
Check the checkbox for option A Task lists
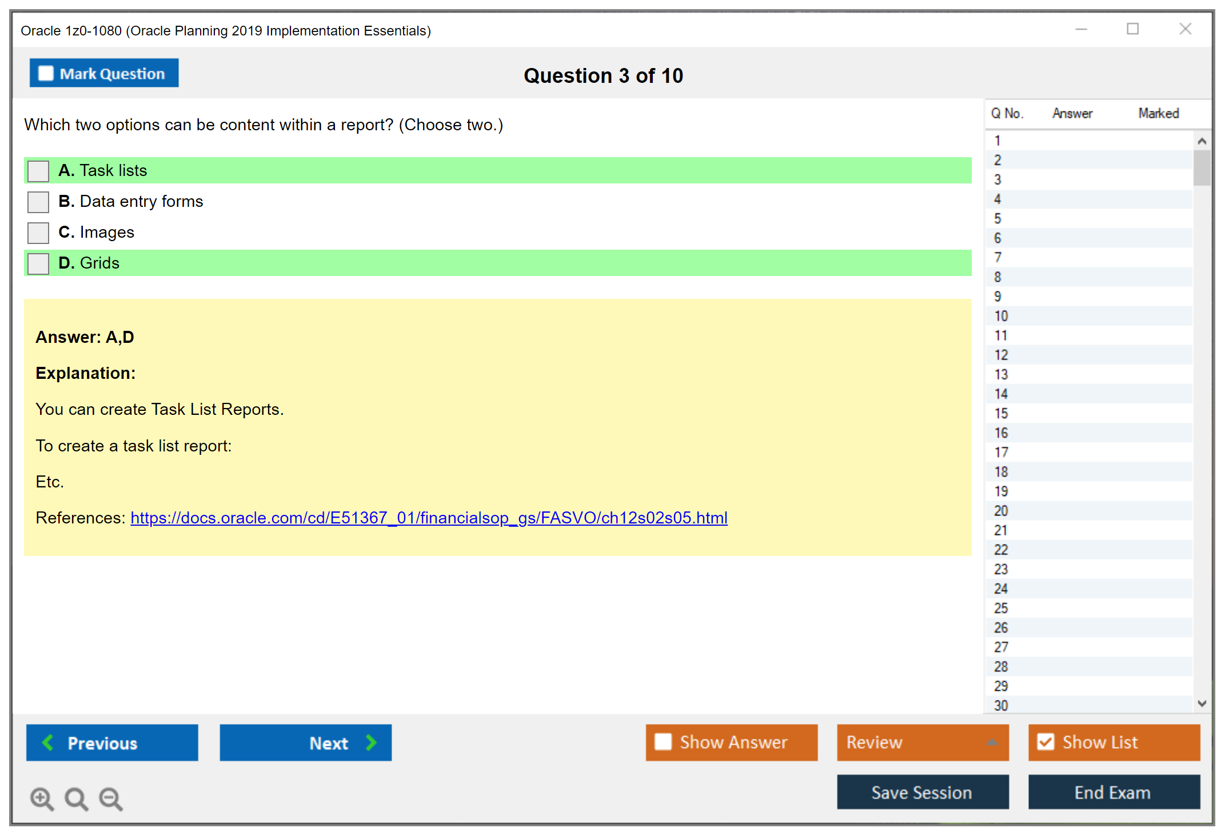(38, 170)
